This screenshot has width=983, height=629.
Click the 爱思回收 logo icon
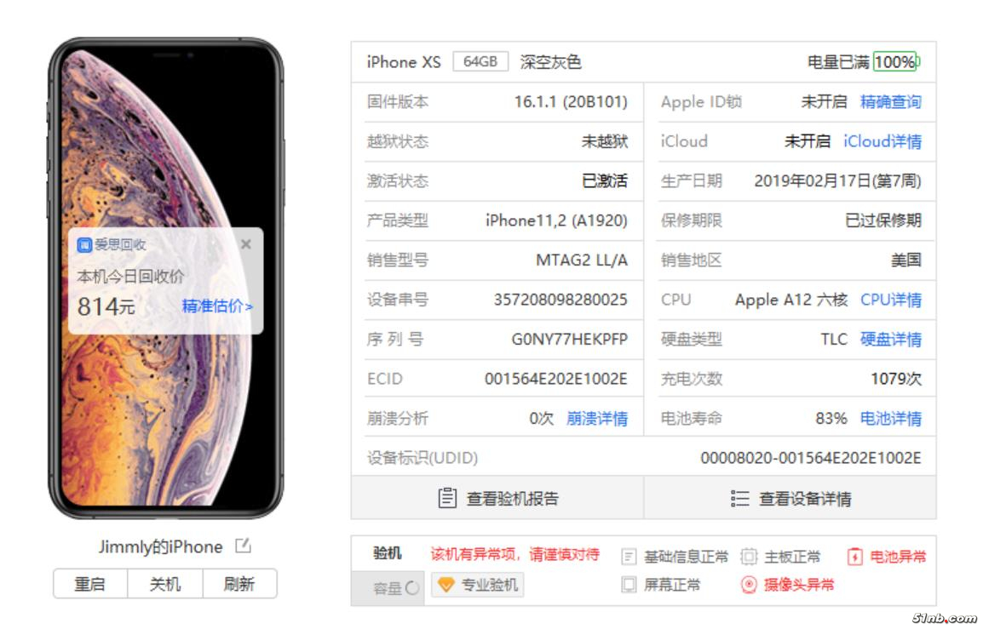84,245
